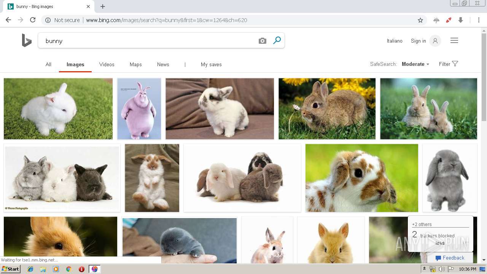487x274 pixels.
Task: Click the scrollbar down arrow
Action: (x=484, y=260)
